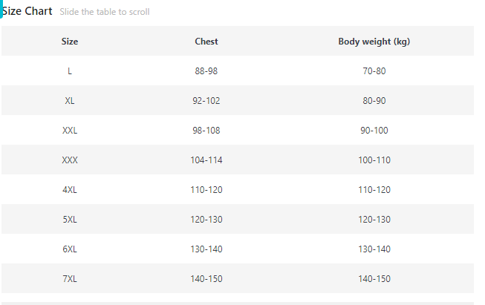Click the Size Chart heading
The width and height of the screenshot is (485, 305).
[x=27, y=11]
